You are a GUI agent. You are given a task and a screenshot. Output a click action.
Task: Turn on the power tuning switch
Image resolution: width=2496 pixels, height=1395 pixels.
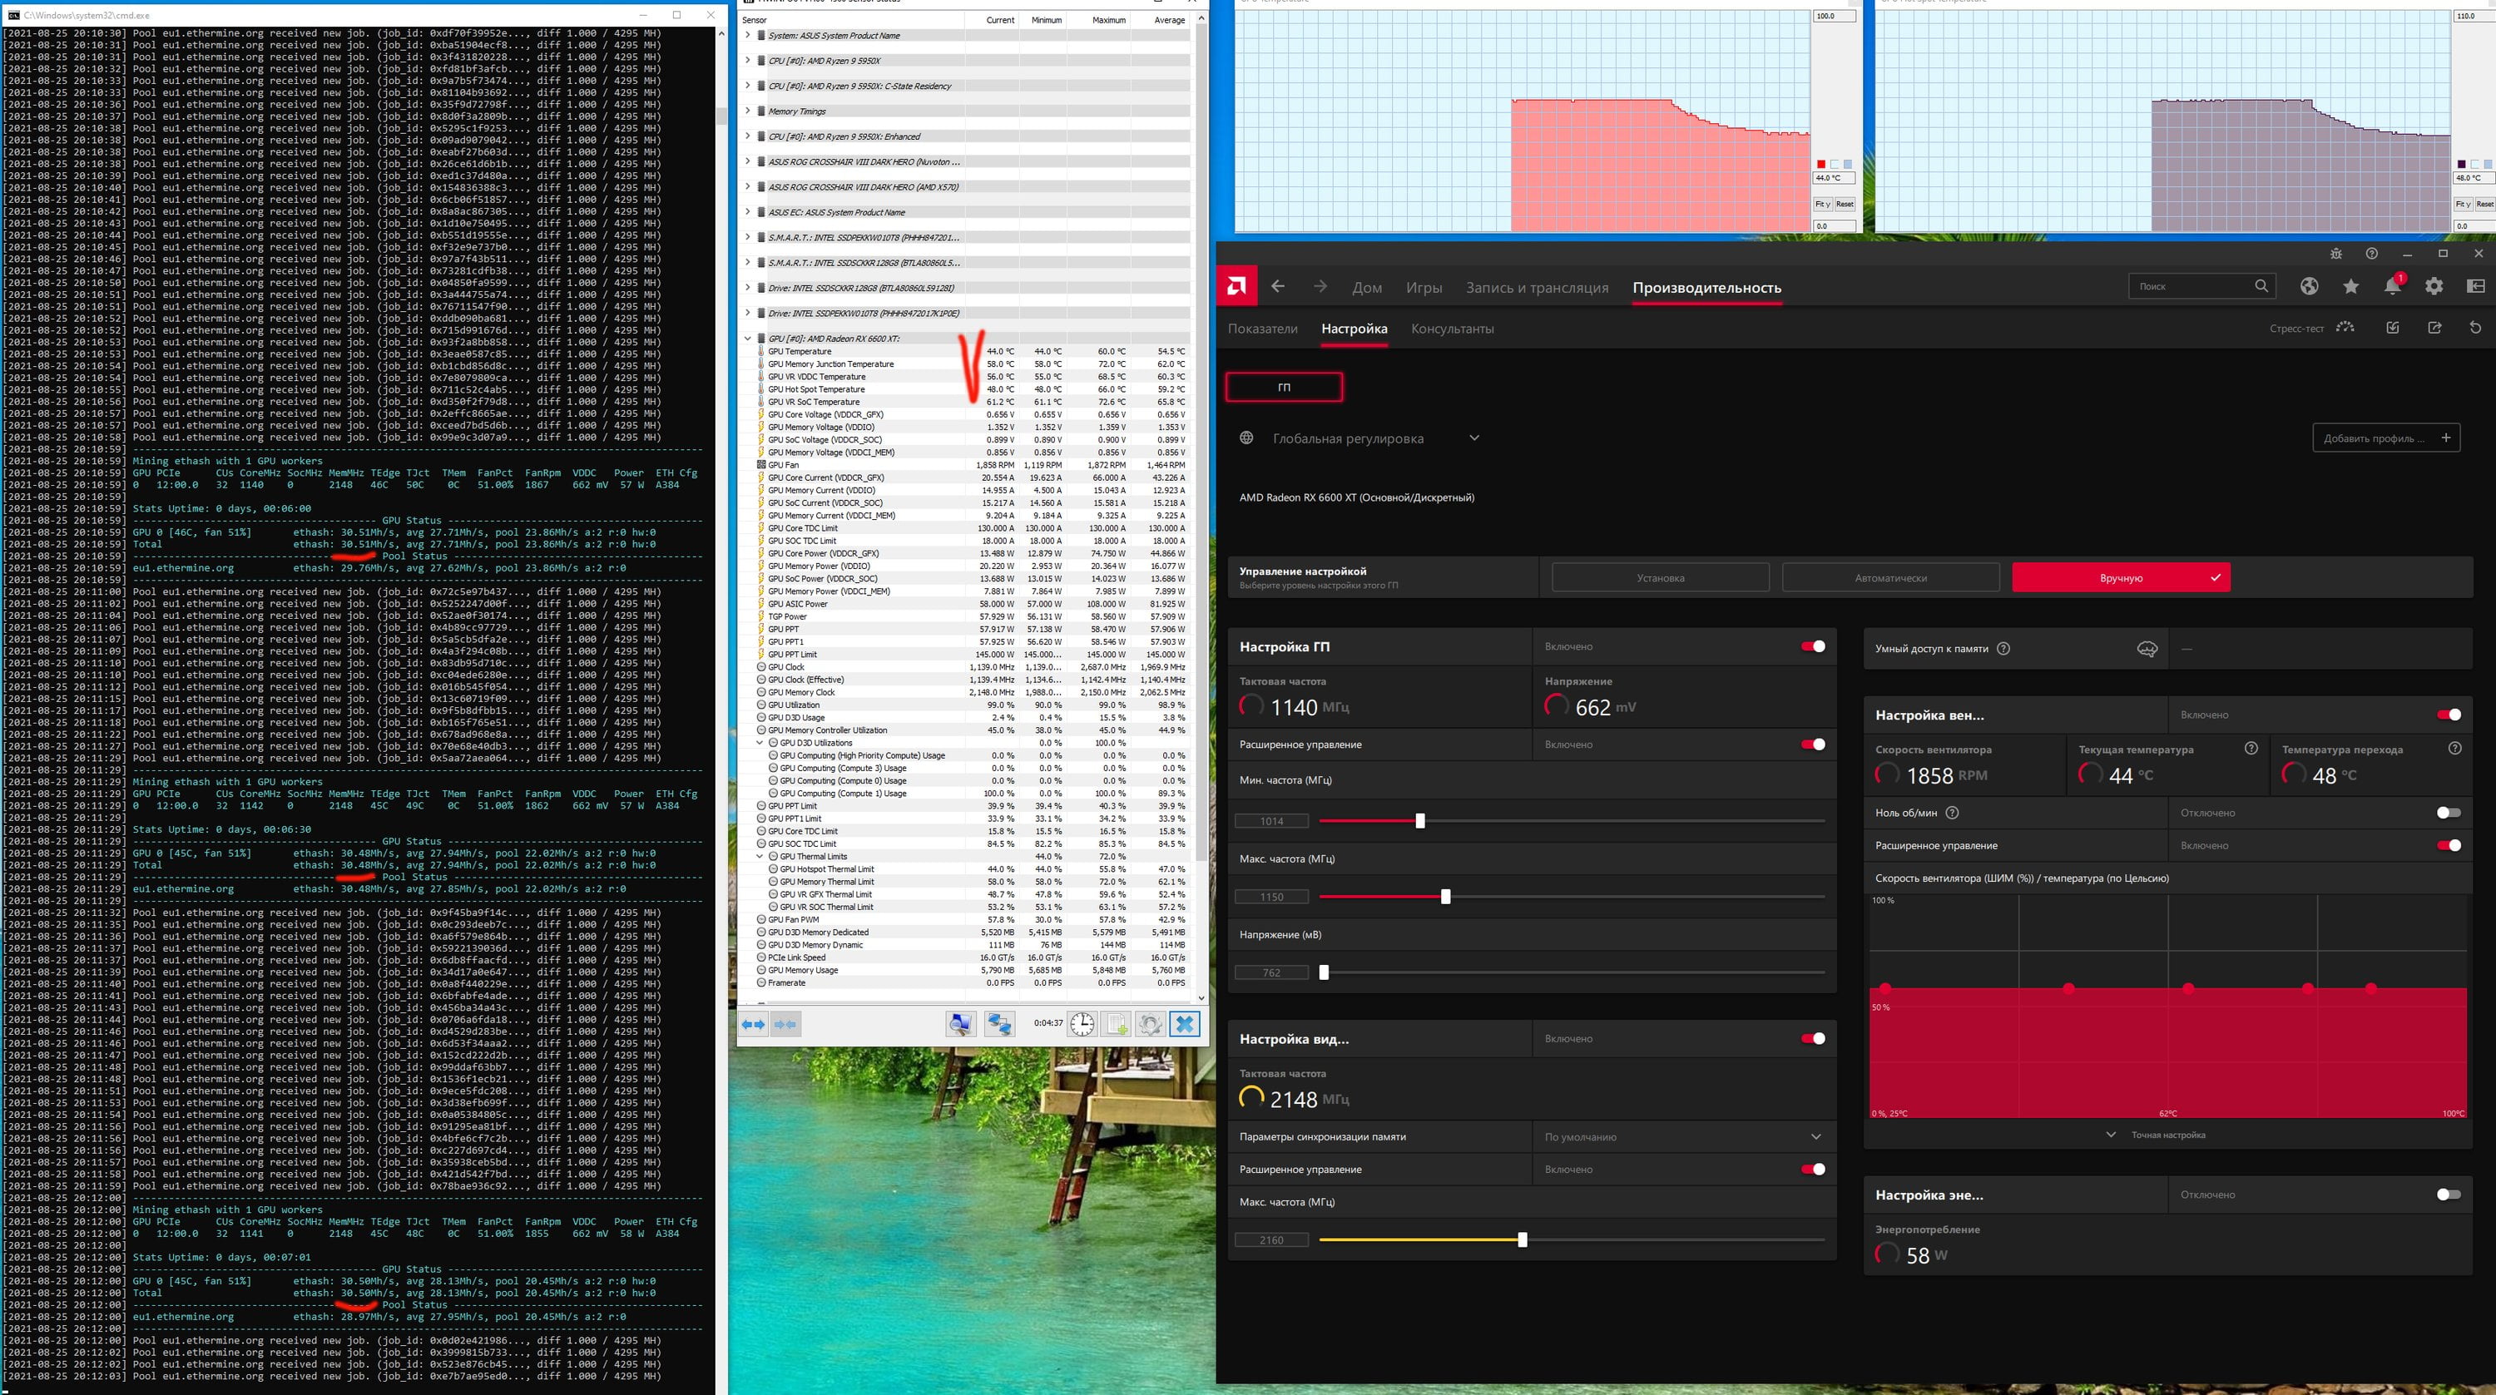click(x=2449, y=1195)
